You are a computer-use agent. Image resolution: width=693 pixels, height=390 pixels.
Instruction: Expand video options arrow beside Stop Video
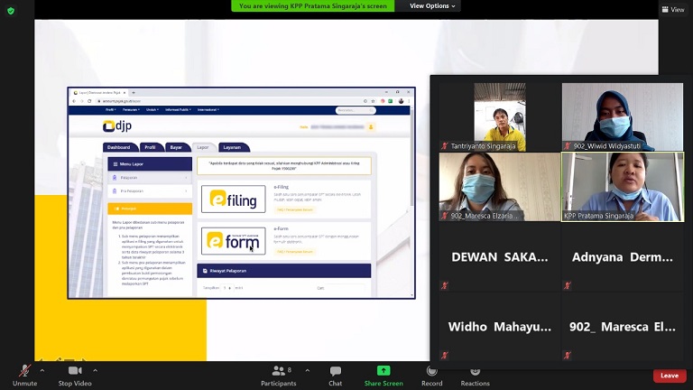(x=95, y=370)
